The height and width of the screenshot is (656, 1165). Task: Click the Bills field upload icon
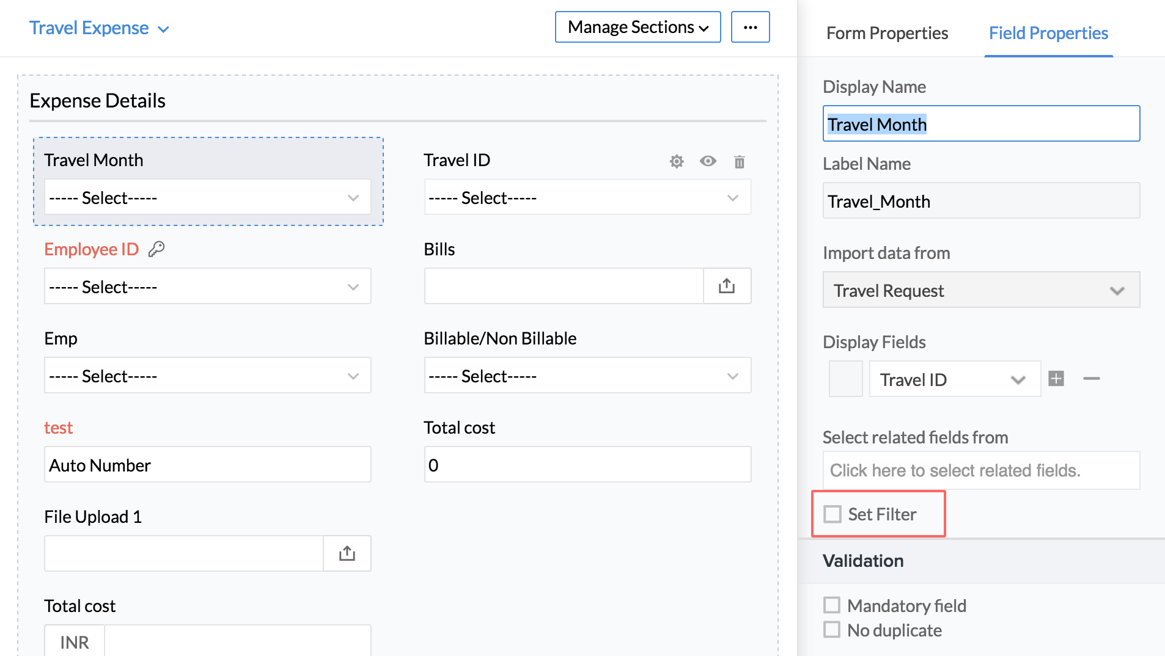726,286
